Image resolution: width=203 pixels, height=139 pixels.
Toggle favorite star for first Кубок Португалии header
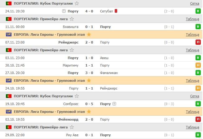[x=77, y=3]
